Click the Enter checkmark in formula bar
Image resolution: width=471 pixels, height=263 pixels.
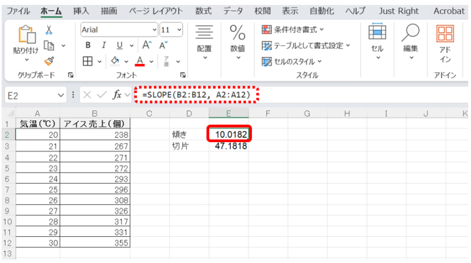coord(102,95)
